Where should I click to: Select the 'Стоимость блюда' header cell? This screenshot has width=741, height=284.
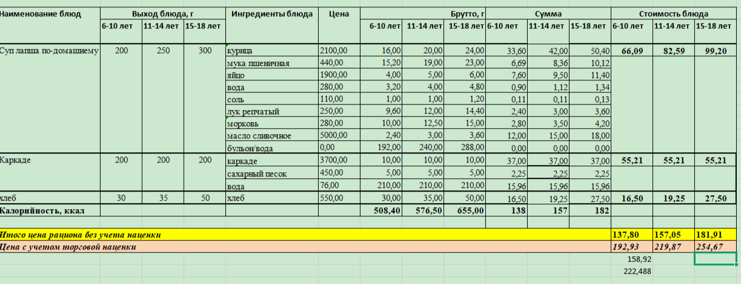[673, 13]
